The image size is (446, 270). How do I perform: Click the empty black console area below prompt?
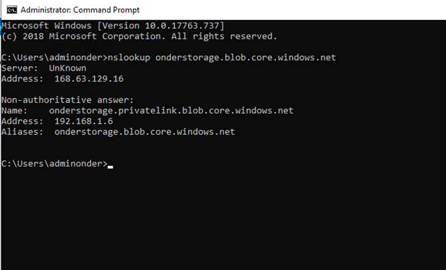(223, 220)
